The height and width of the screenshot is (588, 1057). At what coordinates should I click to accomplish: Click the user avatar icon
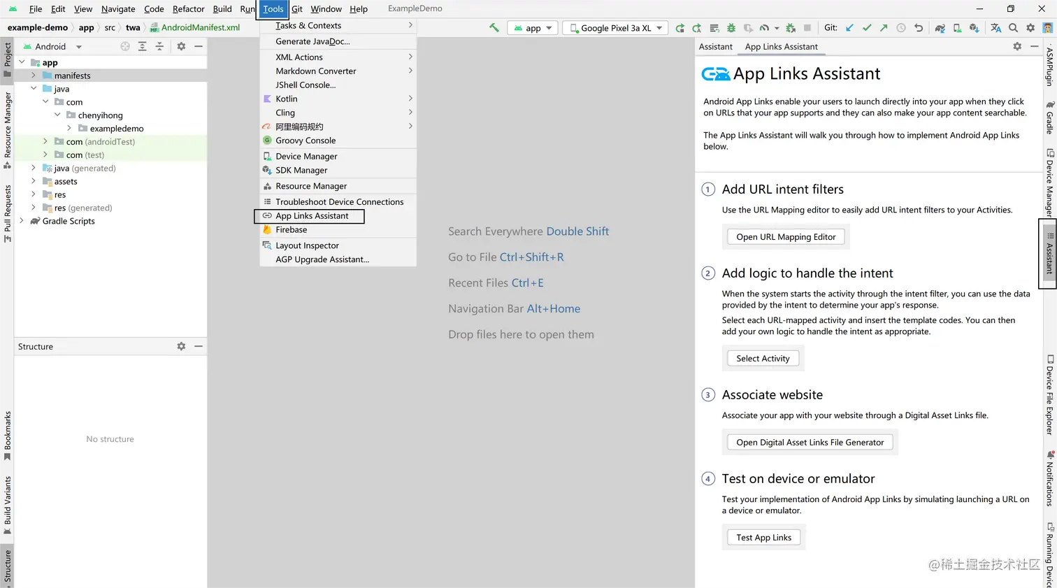pyautogui.click(x=1047, y=28)
